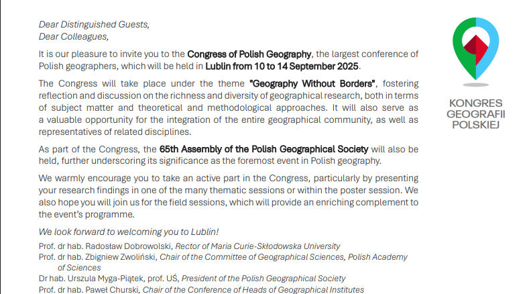Image resolution: width=531 pixels, height=294 pixels.
Task: Click the "Dear Distinguished Guests" greeting
Action: [94, 24]
